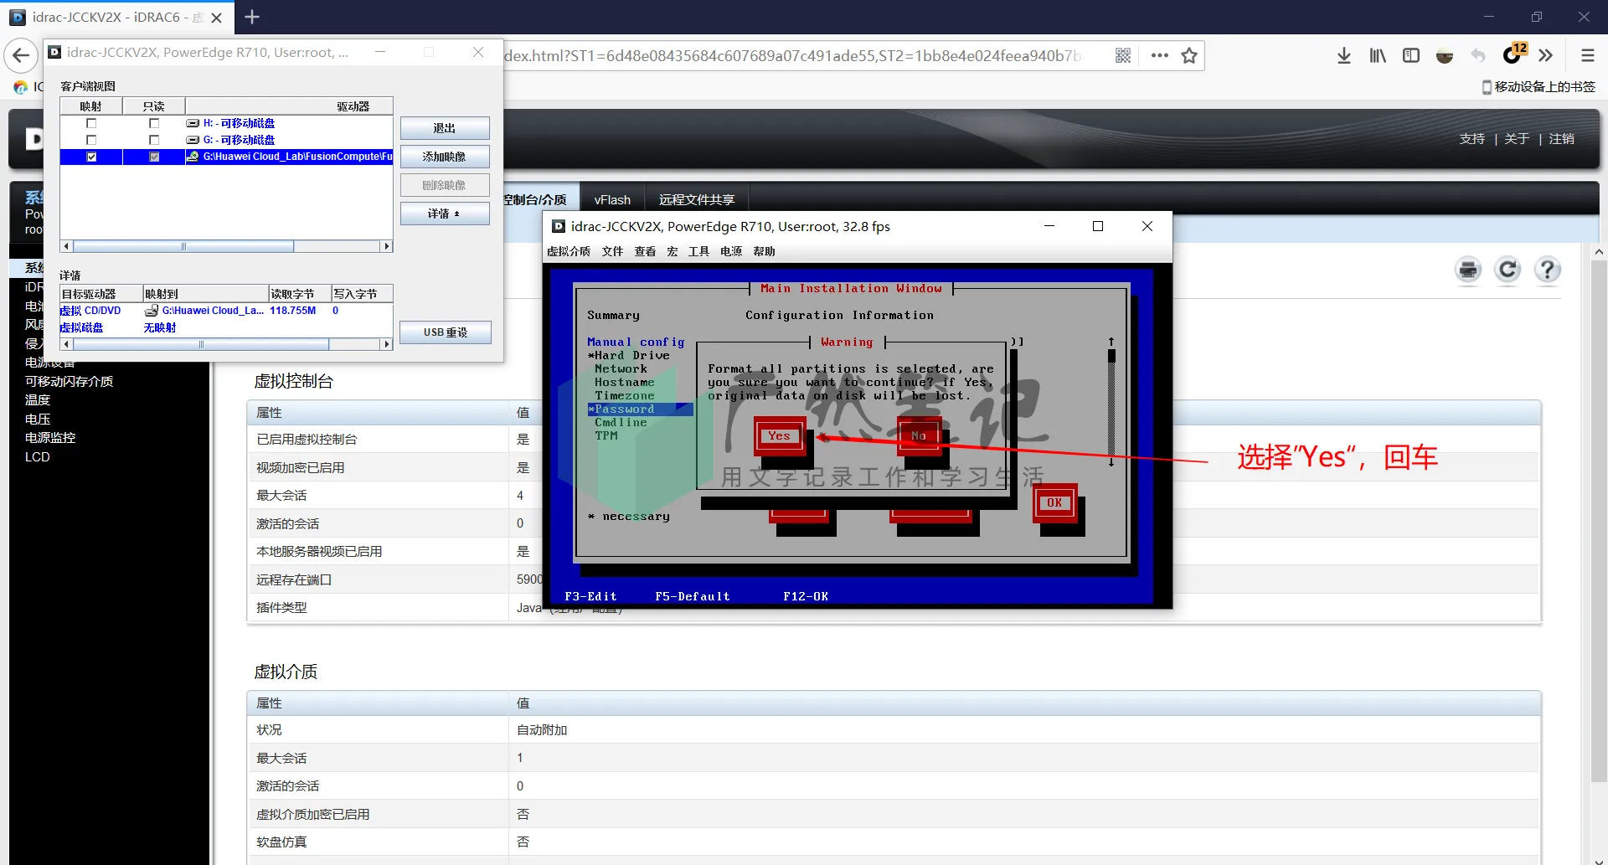Open 可移动闪存介质 in left sidebar
This screenshot has width=1608, height=865.
tap(69, 381)
